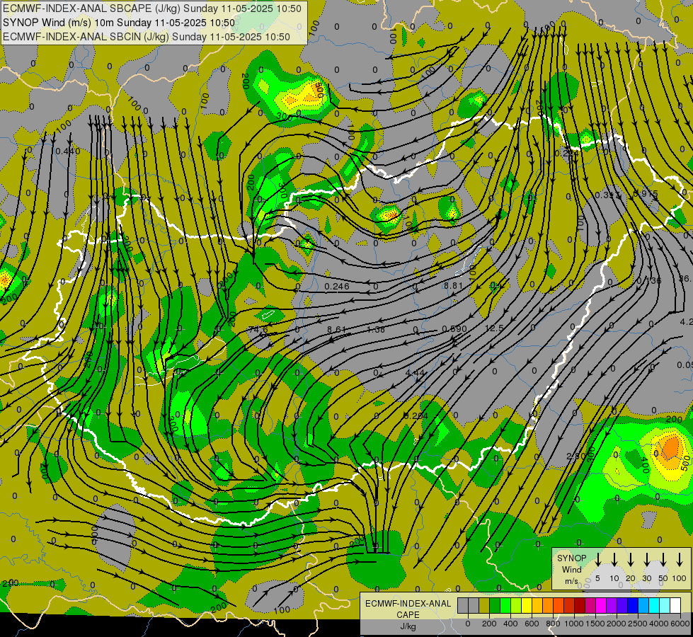Screen dimensions: 693x637
Task: Pick the pure blue swatch in the CAPE scale
Action: click(633, 606)
